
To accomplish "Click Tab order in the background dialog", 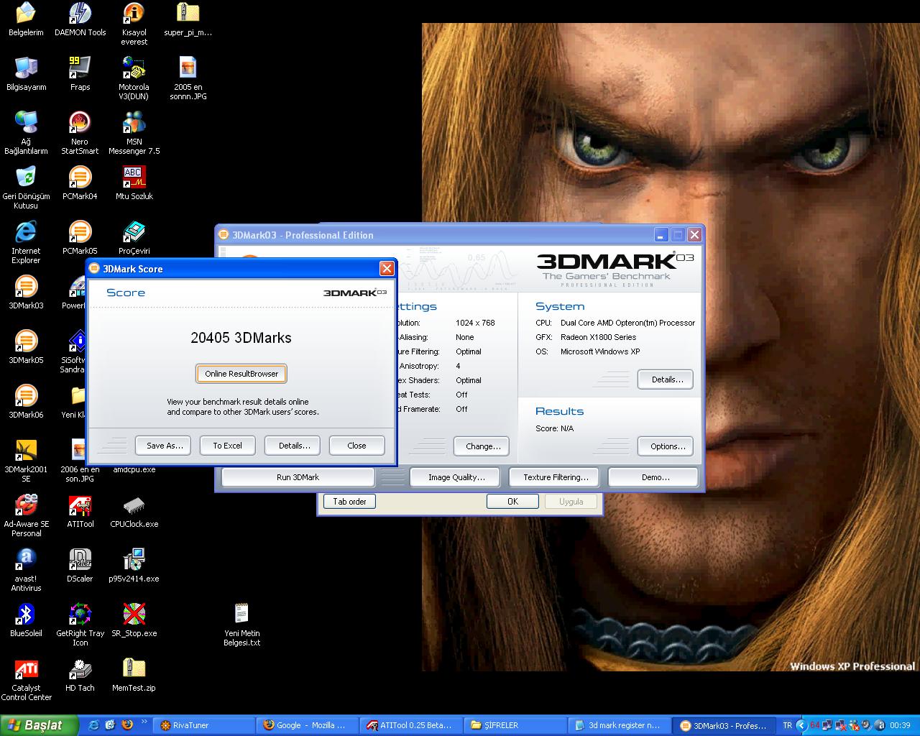I will 349,502.
